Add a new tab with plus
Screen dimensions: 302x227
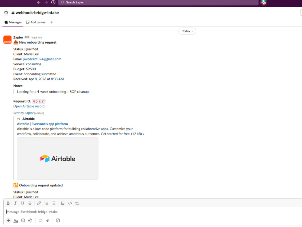point(52,22)
